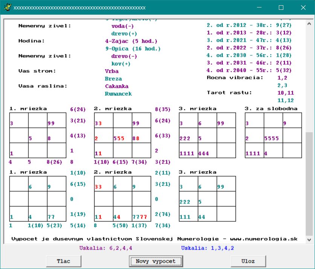Select the purple "Uskalia: 6,2,4,4" text

pos(106,248)
